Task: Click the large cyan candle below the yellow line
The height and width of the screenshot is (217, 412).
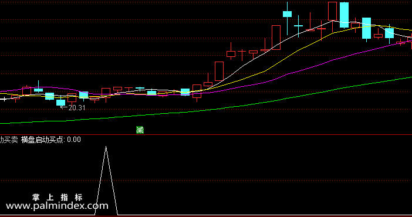Action: click(x=367, y=28)
